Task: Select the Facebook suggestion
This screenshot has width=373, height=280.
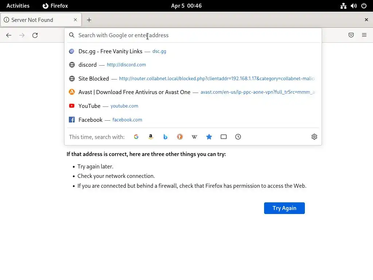Action: [x=193, y=120]
